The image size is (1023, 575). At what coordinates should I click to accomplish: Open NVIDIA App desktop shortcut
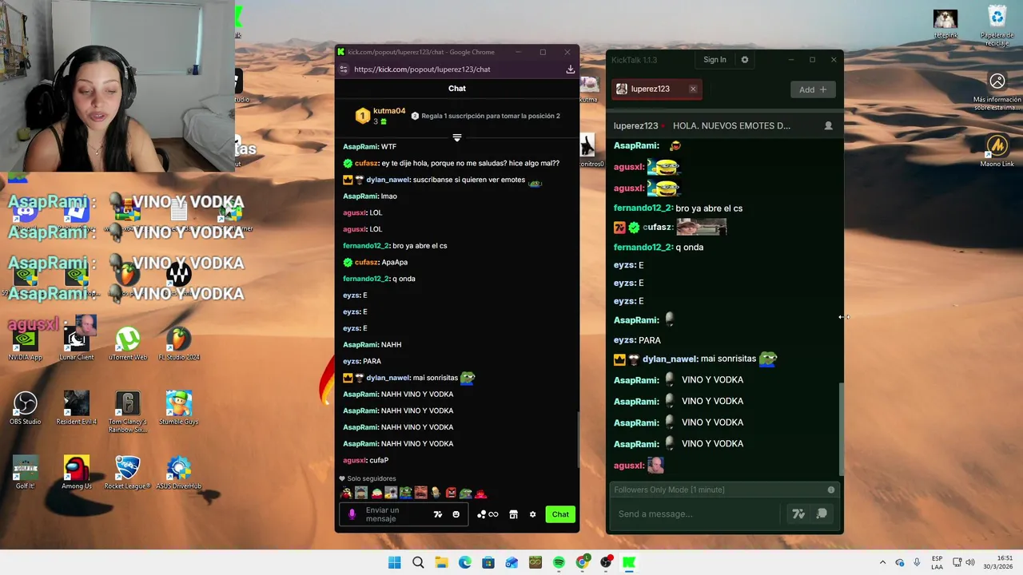[26, 343]
